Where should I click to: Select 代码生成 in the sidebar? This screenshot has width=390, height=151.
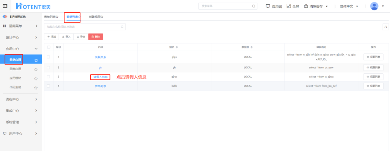tap(15, 87)
